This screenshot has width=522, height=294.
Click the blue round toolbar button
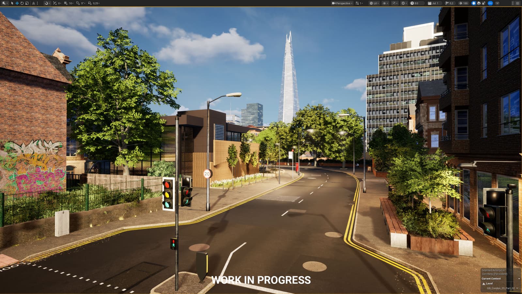[x=490, y=3]
